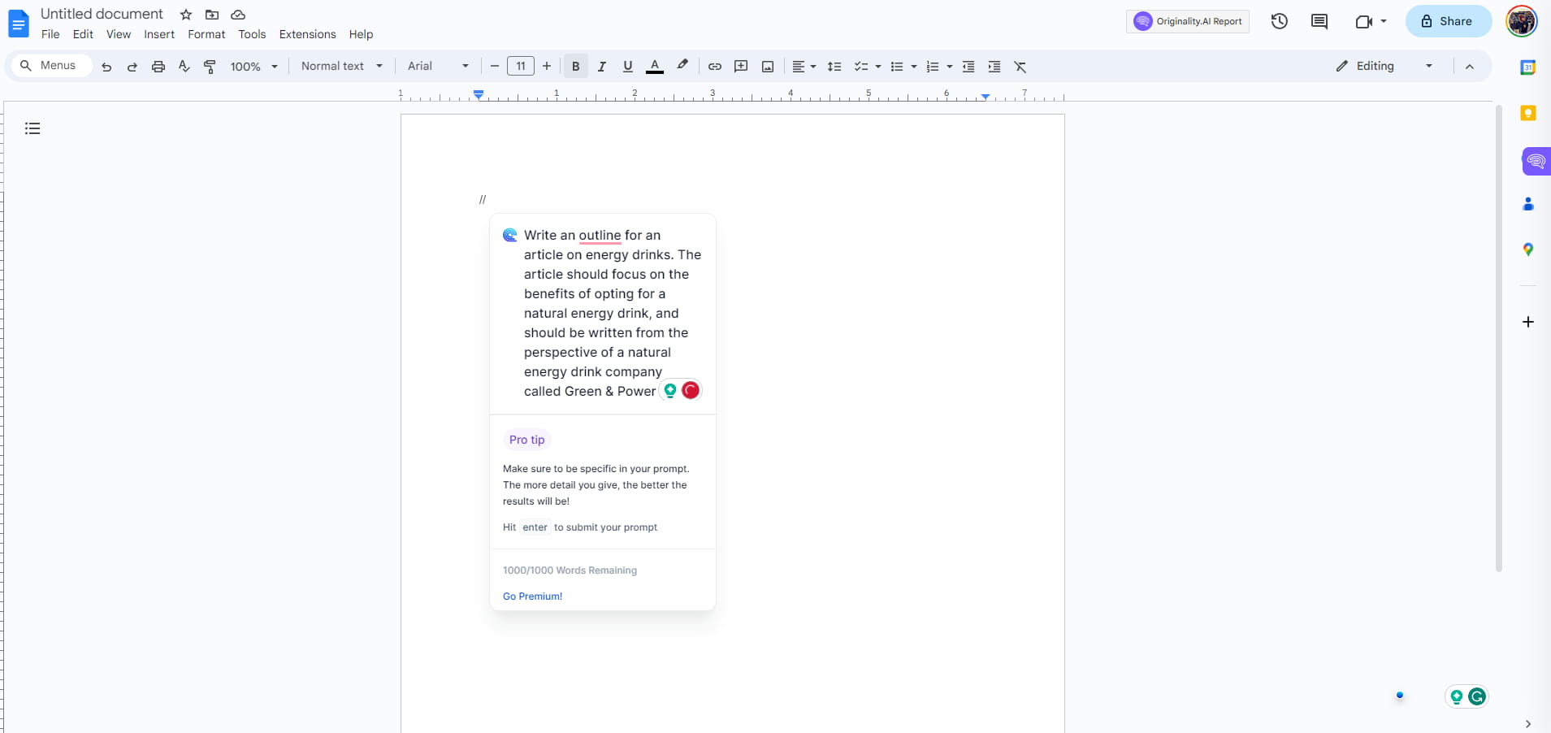Image resolution: width=1551 pixels, height=733 pixels.
Task: Open the Extensions menu
Action: 306,35
